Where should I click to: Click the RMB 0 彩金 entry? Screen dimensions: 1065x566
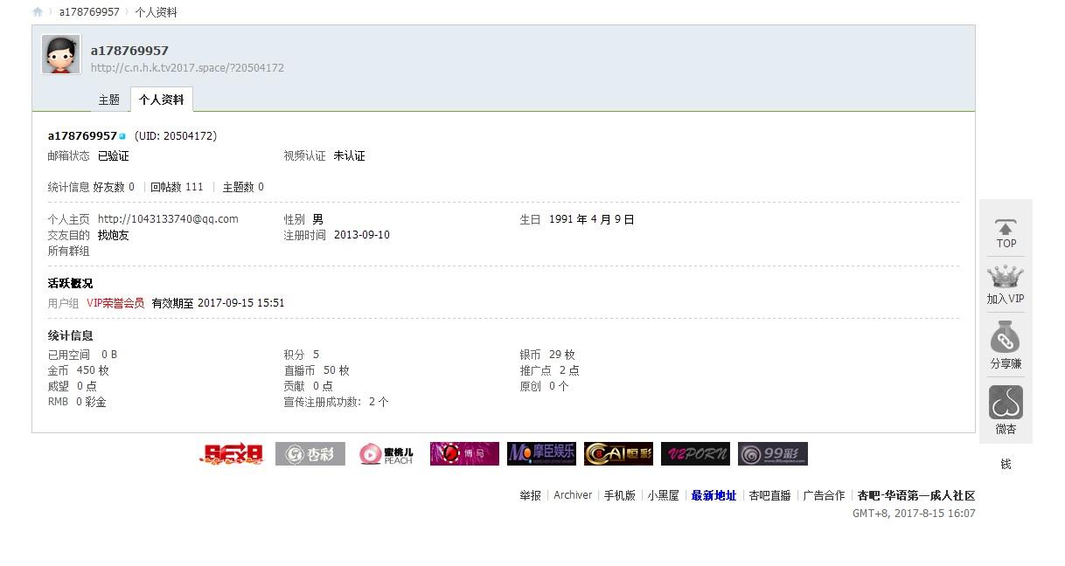pyautogui.click(x=77, y=402)
